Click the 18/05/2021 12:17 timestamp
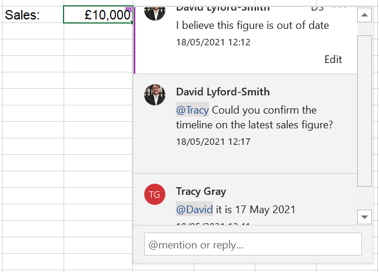Screen dimensions: 379x272 point(213,141)
